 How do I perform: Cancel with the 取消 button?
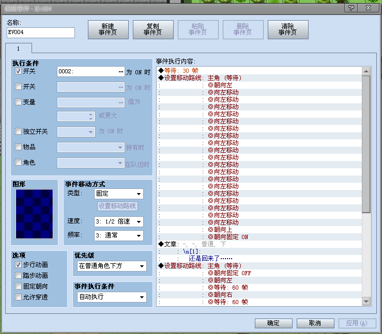pos(315,323)
